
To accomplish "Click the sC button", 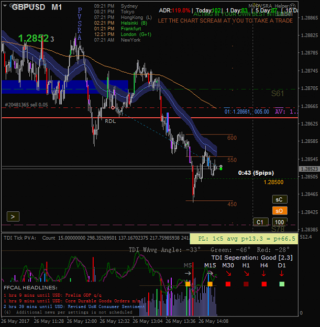I will tap(280, 199).
